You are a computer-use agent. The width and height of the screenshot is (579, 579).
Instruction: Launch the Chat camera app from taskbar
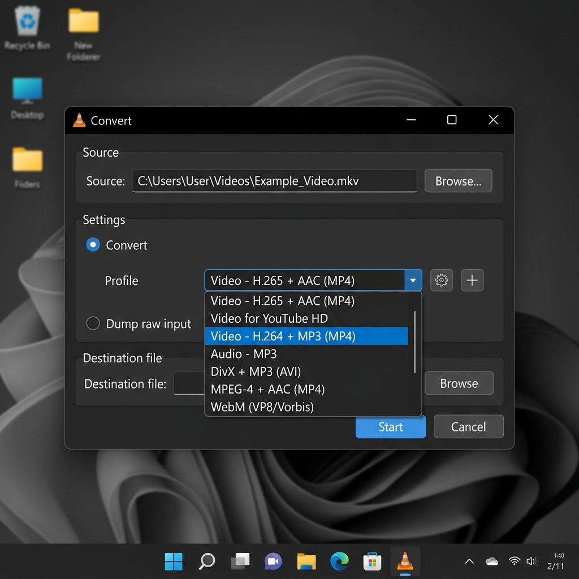pos(273,561)
